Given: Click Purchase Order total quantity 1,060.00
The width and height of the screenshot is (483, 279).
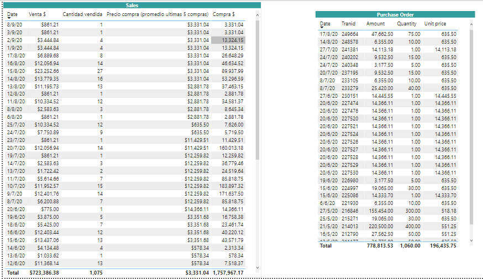Looking at the screenshot, I should (x=410, y=245).
